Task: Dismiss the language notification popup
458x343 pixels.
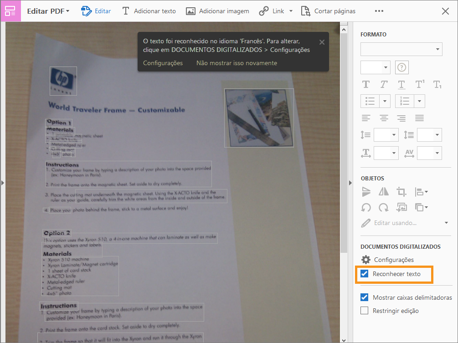Action: (x=322, y=42)
